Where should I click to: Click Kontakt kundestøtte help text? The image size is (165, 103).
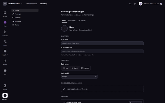[x=77, y=55]
